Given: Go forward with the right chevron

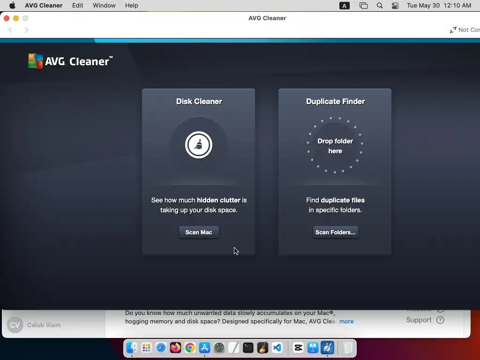Looking at the screenshot, I should (x=26, y=30).
